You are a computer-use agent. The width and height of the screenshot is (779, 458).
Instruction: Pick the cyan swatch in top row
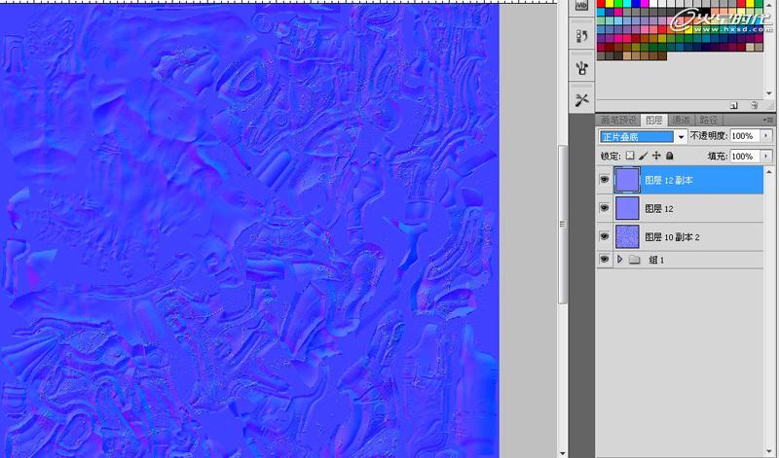coord(627,4)
